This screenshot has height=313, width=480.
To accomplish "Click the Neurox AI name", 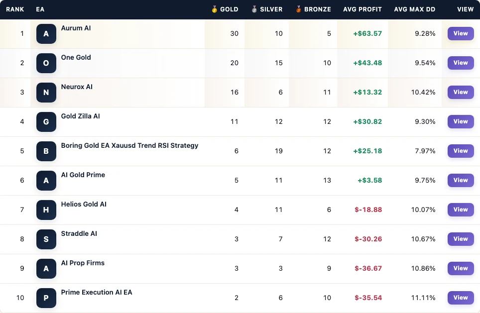I will click(77, 87).
